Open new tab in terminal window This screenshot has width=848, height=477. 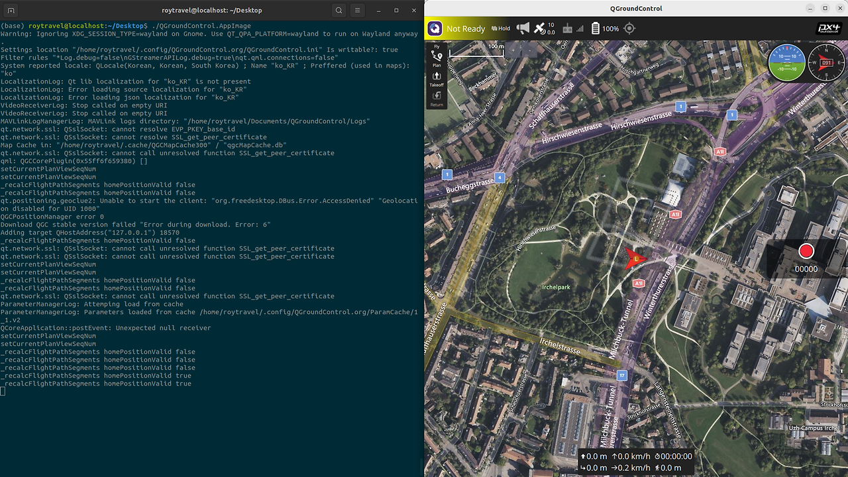[x=12, y=11]
